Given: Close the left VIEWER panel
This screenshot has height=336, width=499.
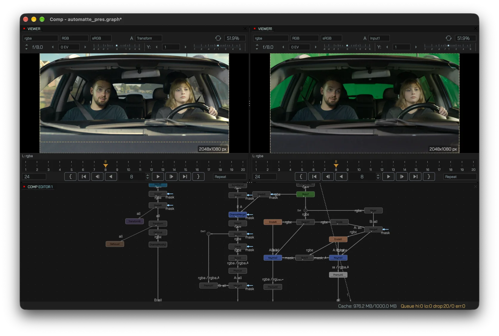Looking at the screenshot, I should [245, 29].
